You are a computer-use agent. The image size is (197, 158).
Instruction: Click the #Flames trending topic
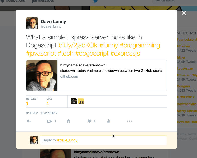pos(183,46)
